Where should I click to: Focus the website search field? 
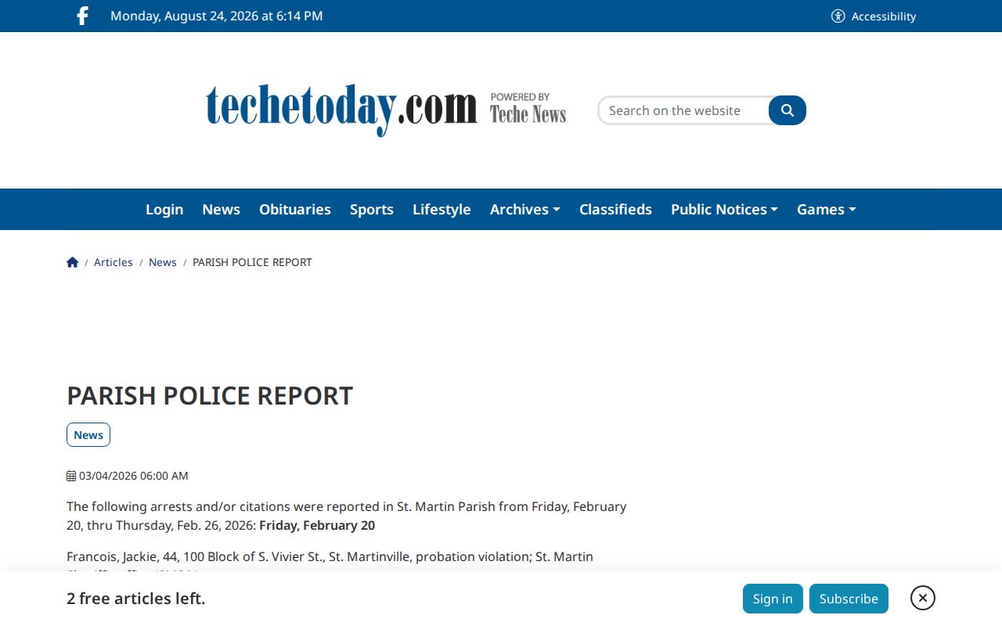click(683, 110)
